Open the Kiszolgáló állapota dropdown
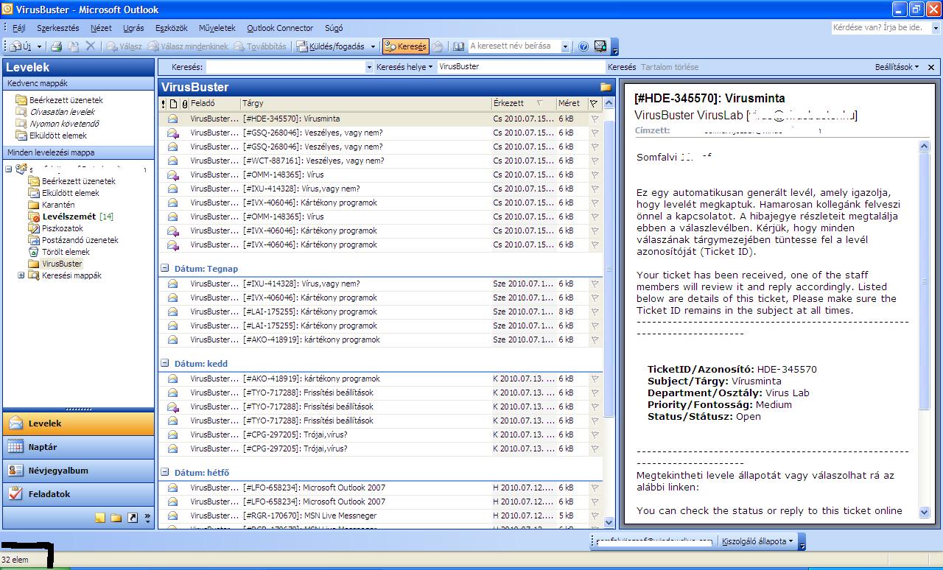 coord(757,541)
